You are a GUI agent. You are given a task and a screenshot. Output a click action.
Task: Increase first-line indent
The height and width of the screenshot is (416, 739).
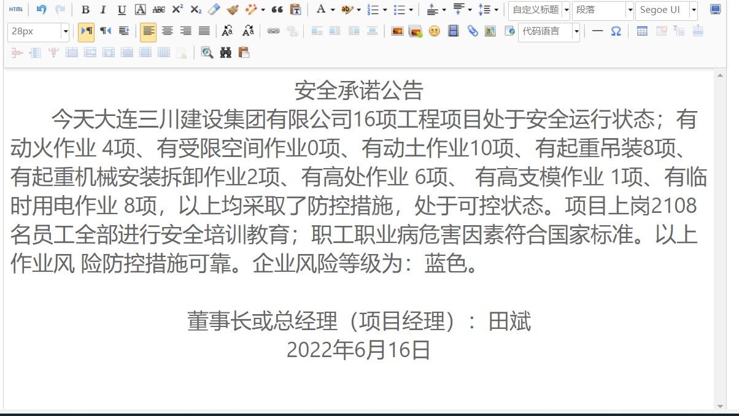123,31
